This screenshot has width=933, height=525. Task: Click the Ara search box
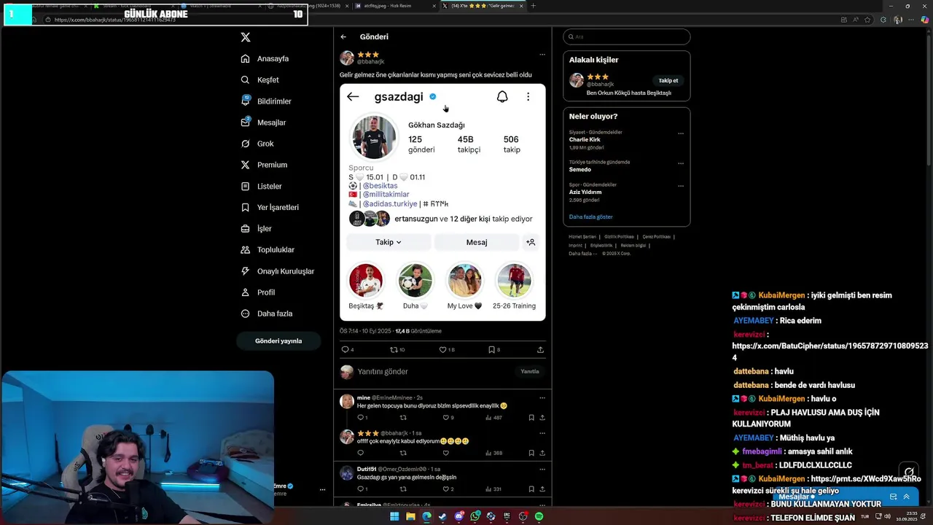coord(627,36)
